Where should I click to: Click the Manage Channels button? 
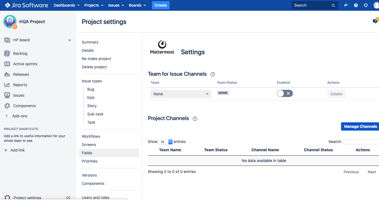(x=360, y=126)
